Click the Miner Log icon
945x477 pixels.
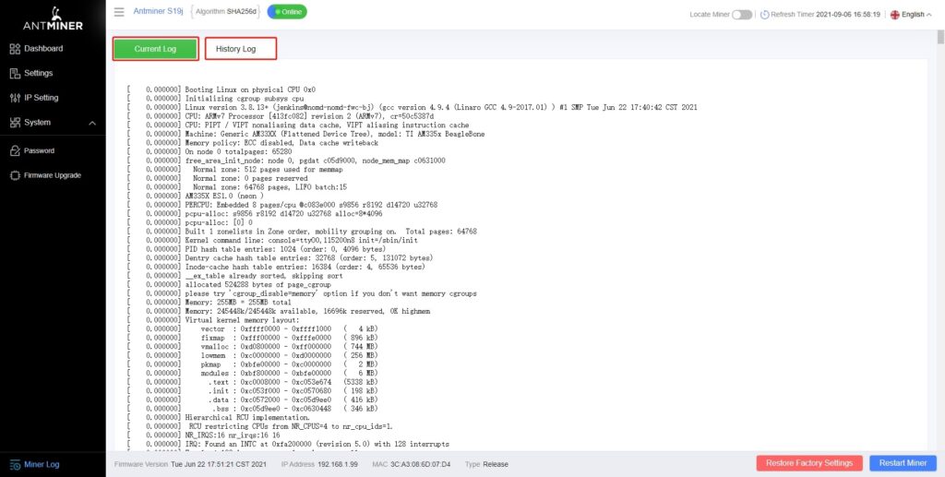[15, 464]
